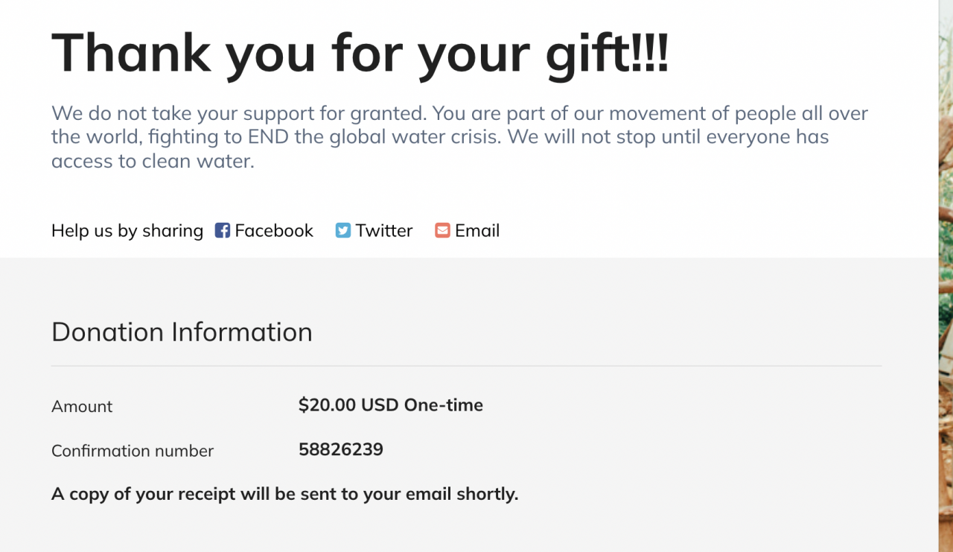Viewport: 953px width, 552px height.
Task: Open the "Facebook" share text link
Action: (274, 231)
